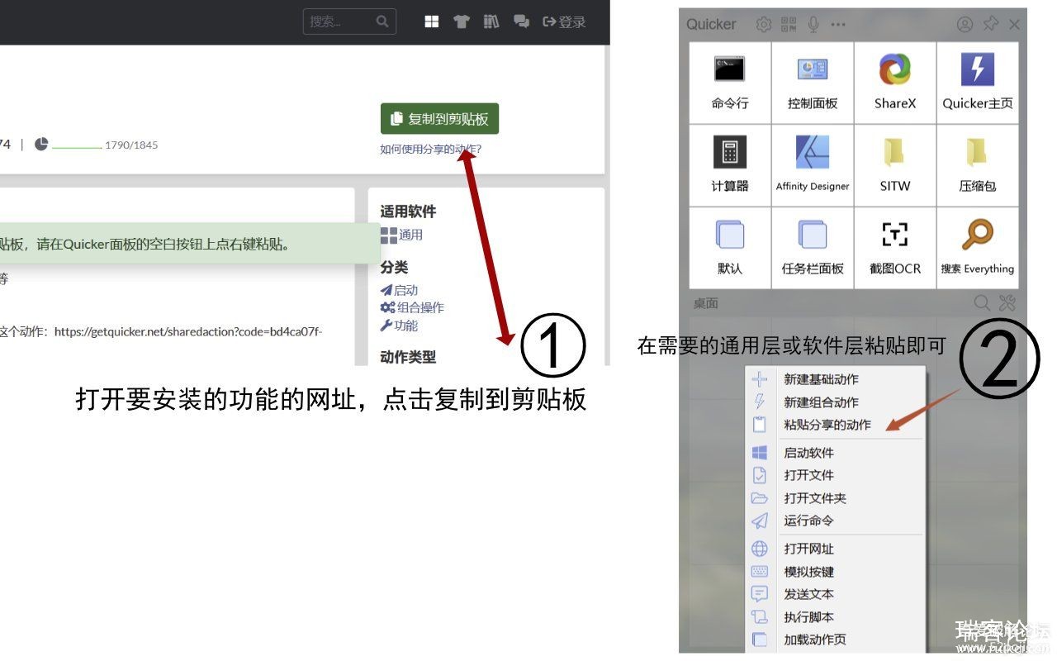
Task: Choose 启动软件 in the context menu
Action: click(x=836, y=453)
